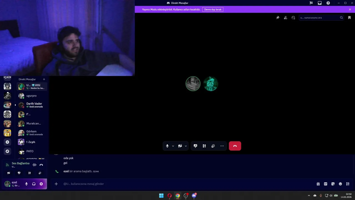Create new DM with plus icon
The image size is (355, 200).
click(x=44, y=79)
